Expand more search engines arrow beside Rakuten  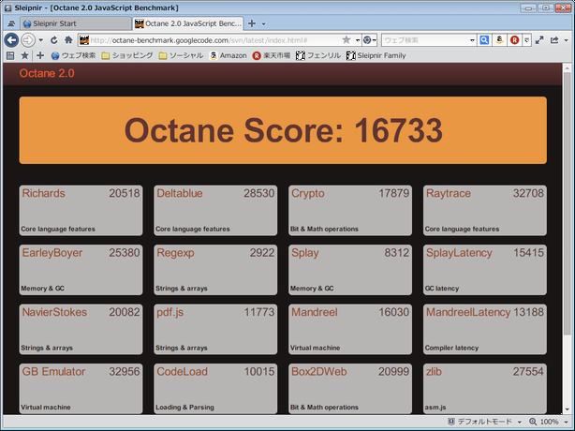(x=526, y=40)
